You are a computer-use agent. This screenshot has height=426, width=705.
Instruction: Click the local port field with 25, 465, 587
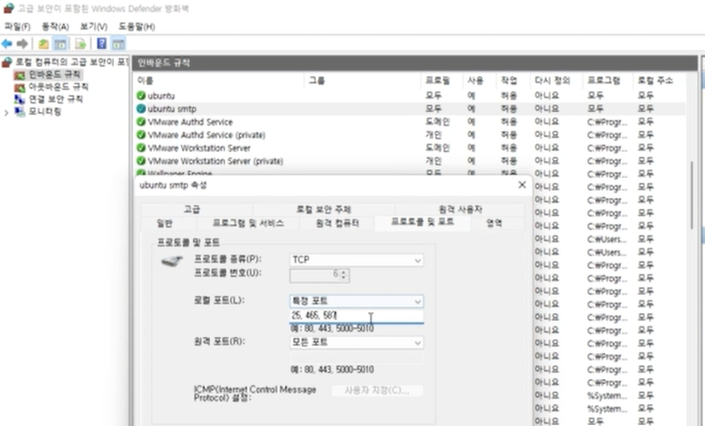click(356, 316)
